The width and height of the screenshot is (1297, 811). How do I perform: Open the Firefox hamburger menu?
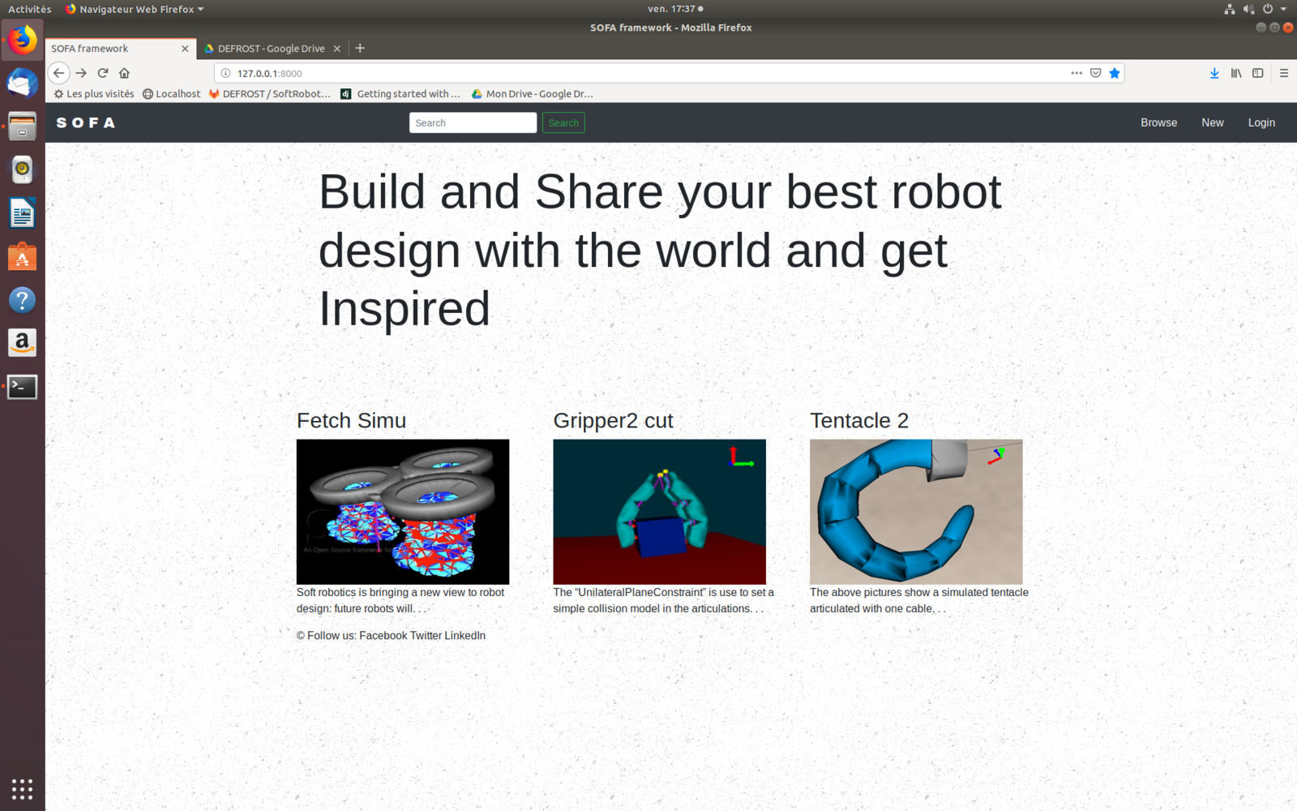[x=1284, y=73]
